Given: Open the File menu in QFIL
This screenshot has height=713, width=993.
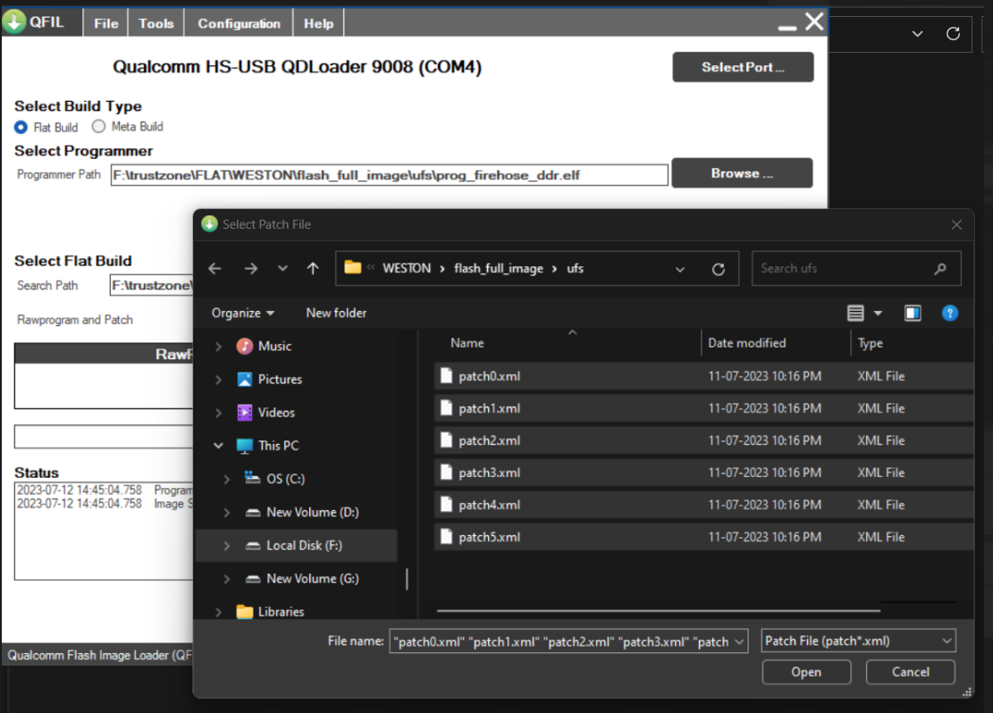Looking at the screenshot, I should click(x=106, y=23).
